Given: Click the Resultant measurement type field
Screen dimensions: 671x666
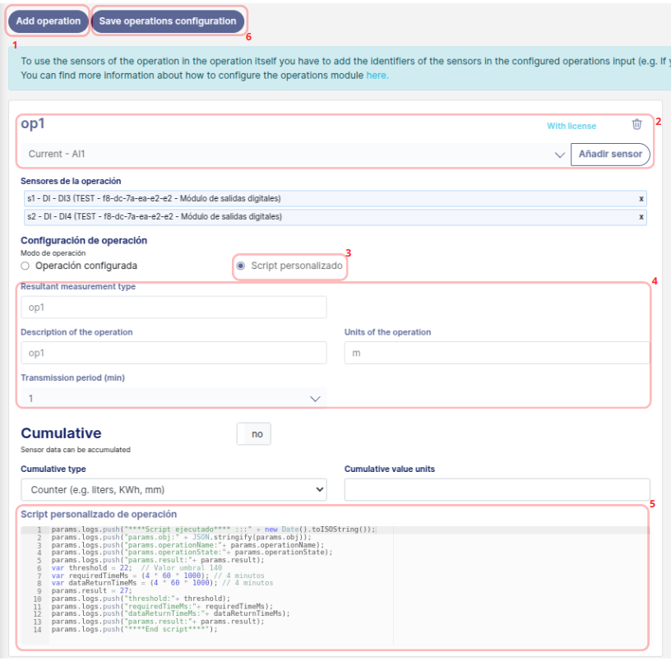Looking at the screenshot, I should pos(174,308).
